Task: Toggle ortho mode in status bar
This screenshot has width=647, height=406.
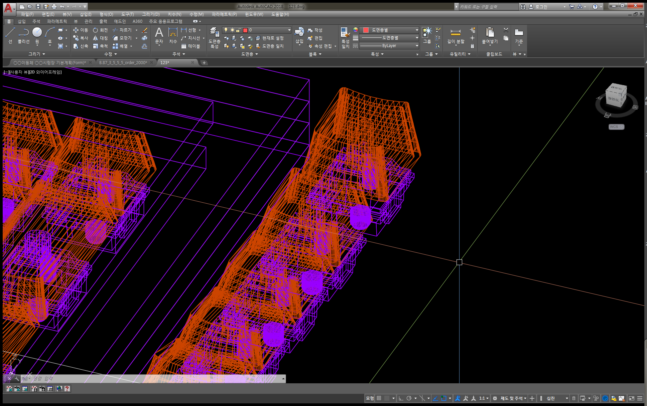Action: [401, 398]
